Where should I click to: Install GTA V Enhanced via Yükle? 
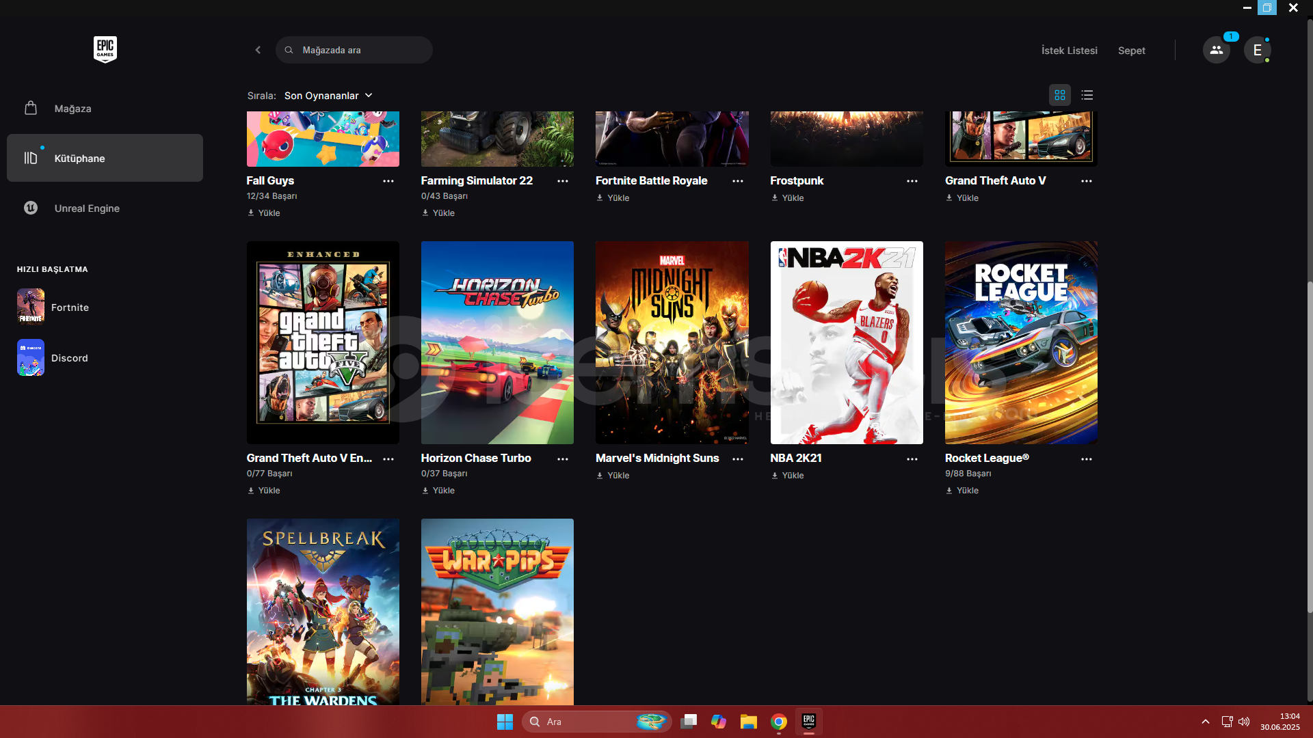(264, 491)
